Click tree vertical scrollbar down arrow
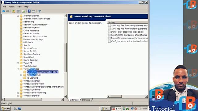198x111 pixels. click(x=65, y=97)
